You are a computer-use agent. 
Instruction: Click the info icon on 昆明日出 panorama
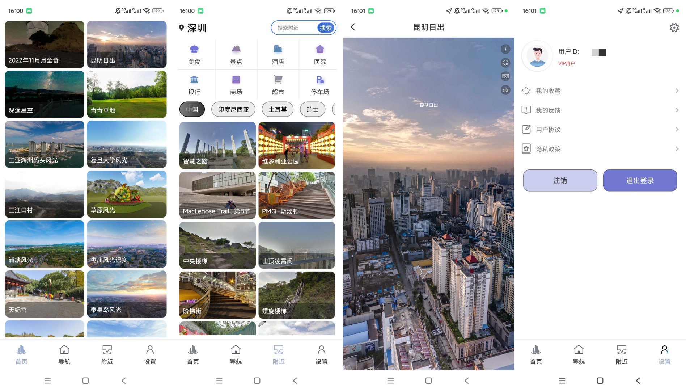pos(505,49)
